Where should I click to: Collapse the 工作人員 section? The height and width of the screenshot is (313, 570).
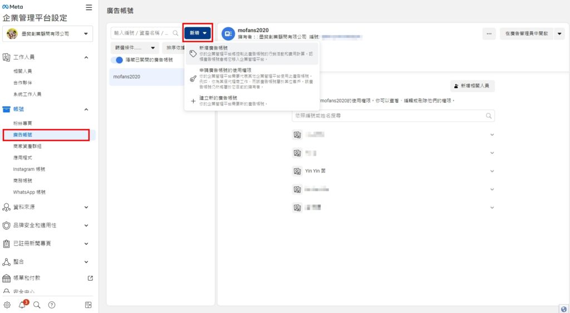[86, 57]
